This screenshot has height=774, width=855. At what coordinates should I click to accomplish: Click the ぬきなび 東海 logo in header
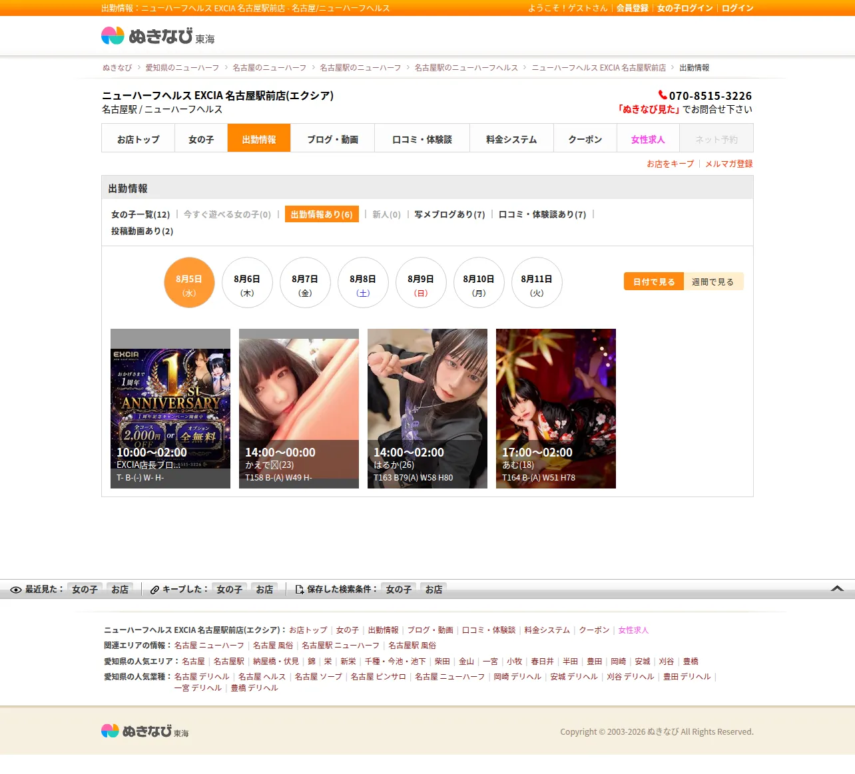158,36
